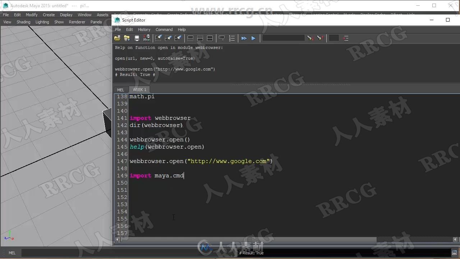
Task: Click the Execute All double-arrow icon
Action: [x=244, y=38]
